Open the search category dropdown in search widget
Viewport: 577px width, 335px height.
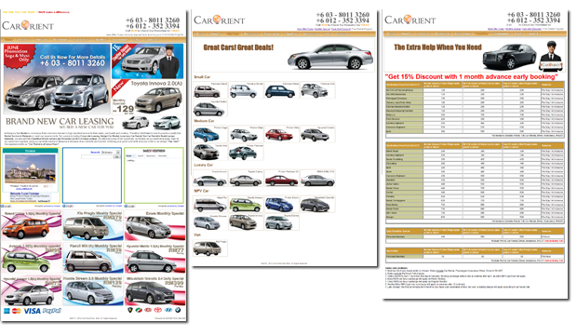click(111, 152)
